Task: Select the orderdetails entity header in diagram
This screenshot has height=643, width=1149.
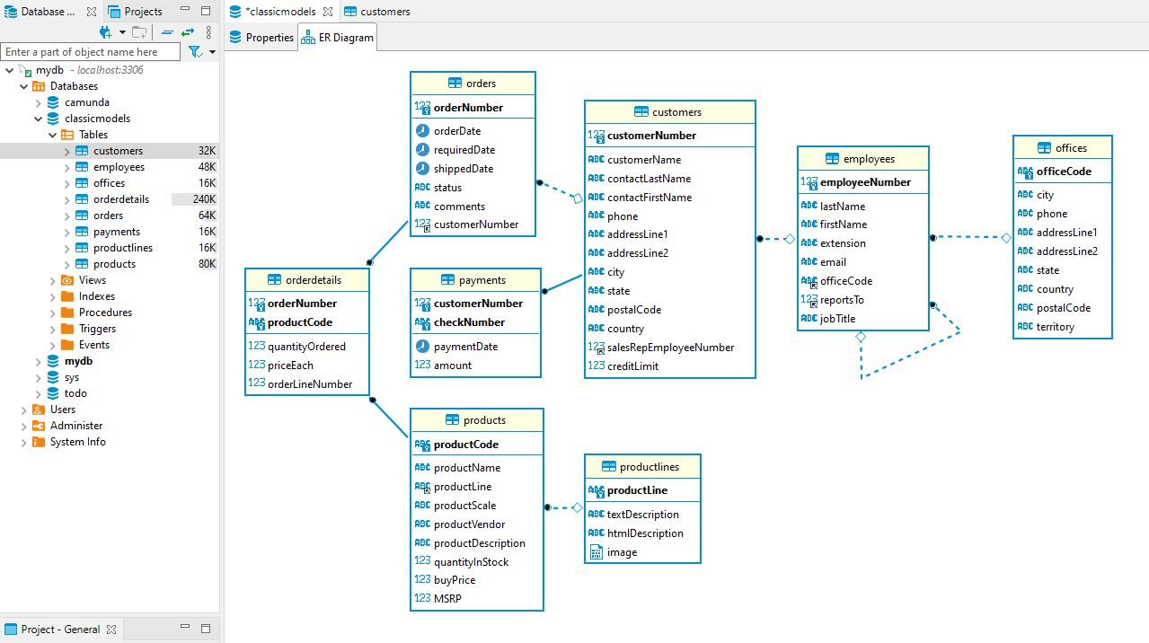Action: (306, 280)
